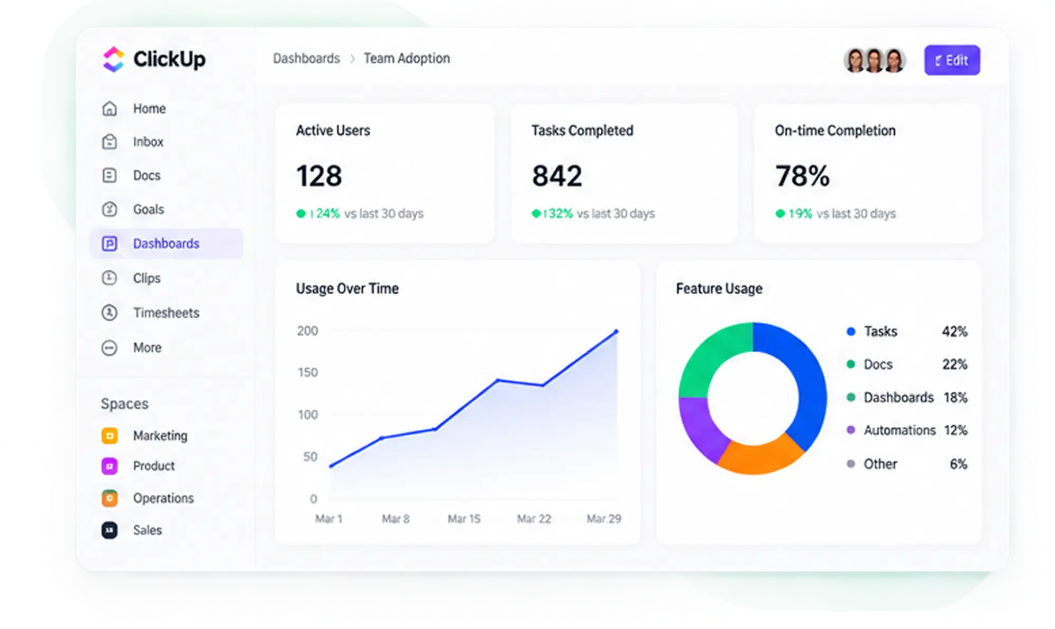
Task: Click the Edit dashboard button
Action: [952, 60]
